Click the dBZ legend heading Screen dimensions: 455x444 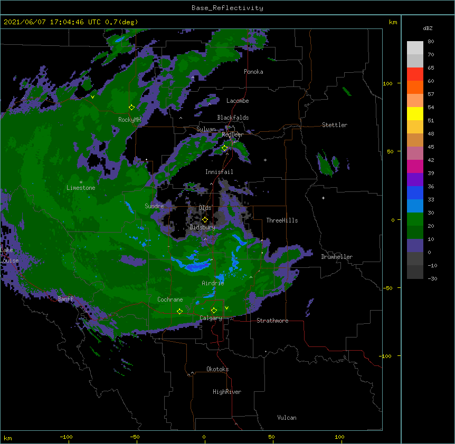pos(428,28)
